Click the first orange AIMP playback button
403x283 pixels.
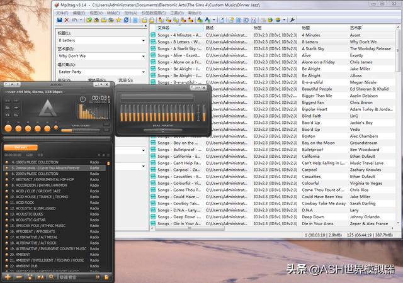click(8, 128)
